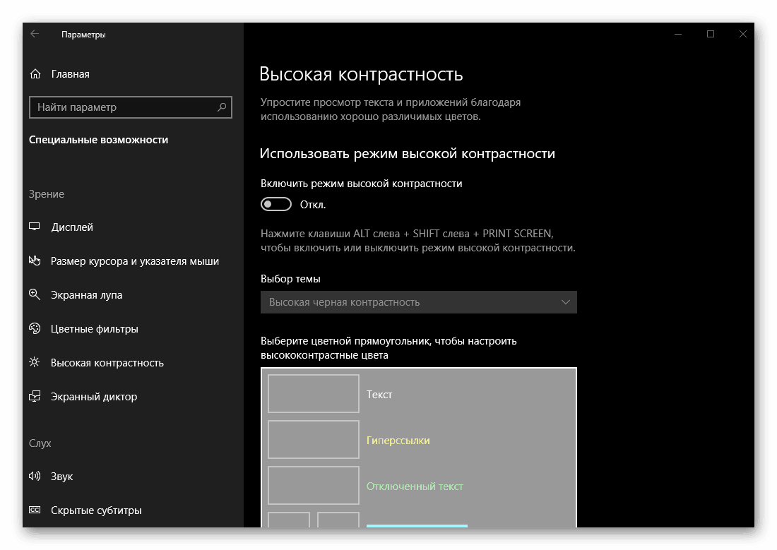Click the Home house icon

[x=35, y=74]
